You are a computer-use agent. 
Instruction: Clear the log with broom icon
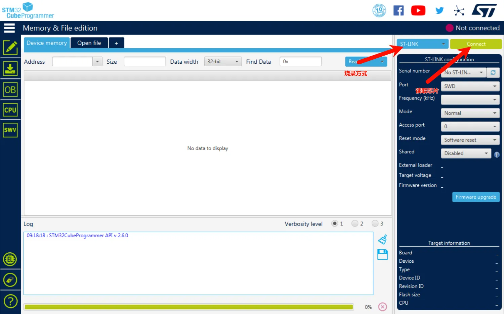click(382, 240)
